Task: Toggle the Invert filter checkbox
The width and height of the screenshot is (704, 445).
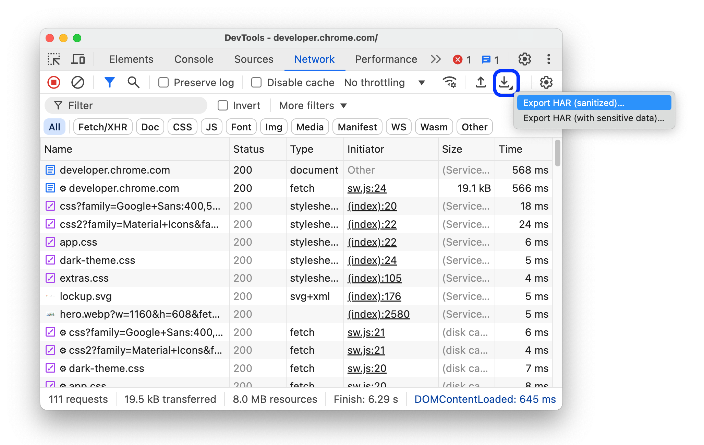Action: coord(222,105)
